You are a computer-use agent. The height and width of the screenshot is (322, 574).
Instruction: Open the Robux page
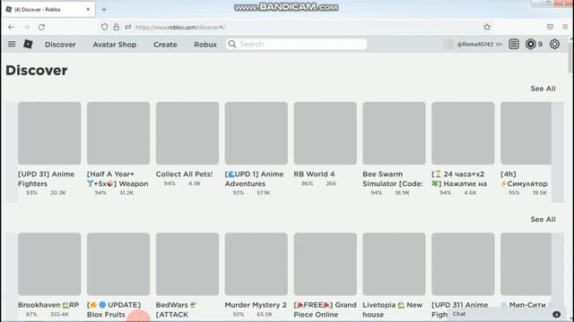point(205,45)
